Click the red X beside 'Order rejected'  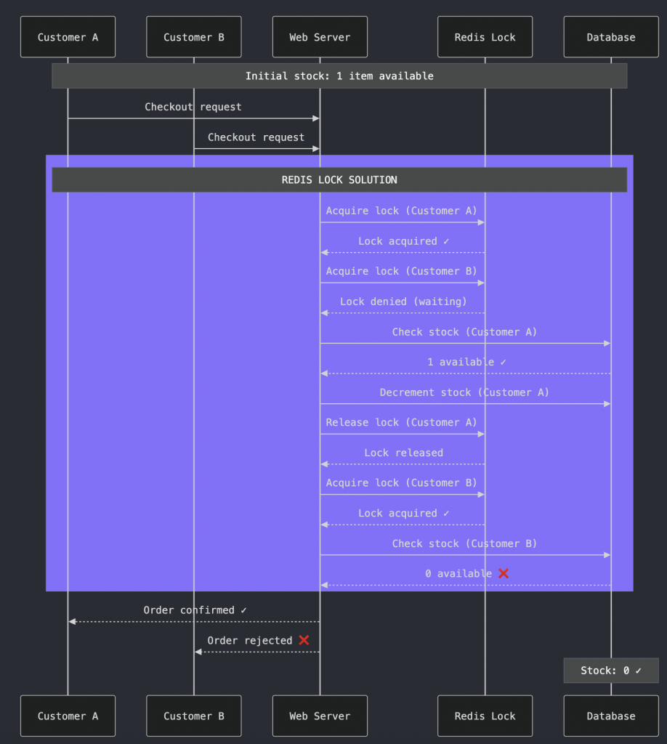tap(304, 640)
